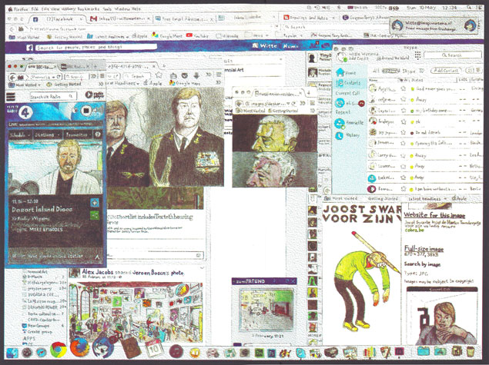The width and height of the screenshot is (489, 365).
Task: Open the News bookmark folder dropdown
Action: 258,35
